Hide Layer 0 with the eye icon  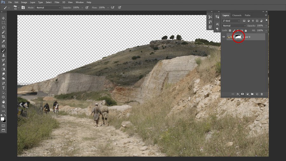point(224,37)
